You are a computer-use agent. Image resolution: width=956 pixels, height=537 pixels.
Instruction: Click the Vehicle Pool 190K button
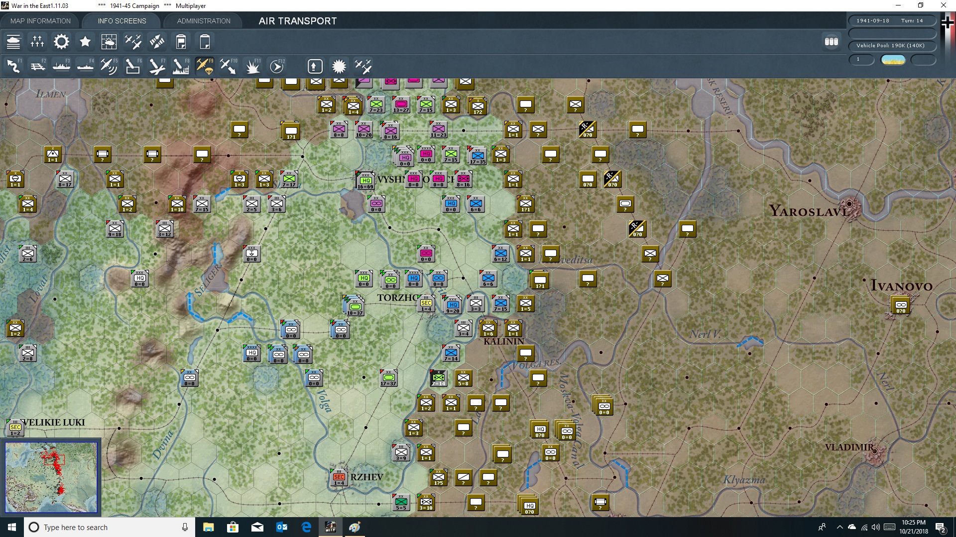coord(892,45)
